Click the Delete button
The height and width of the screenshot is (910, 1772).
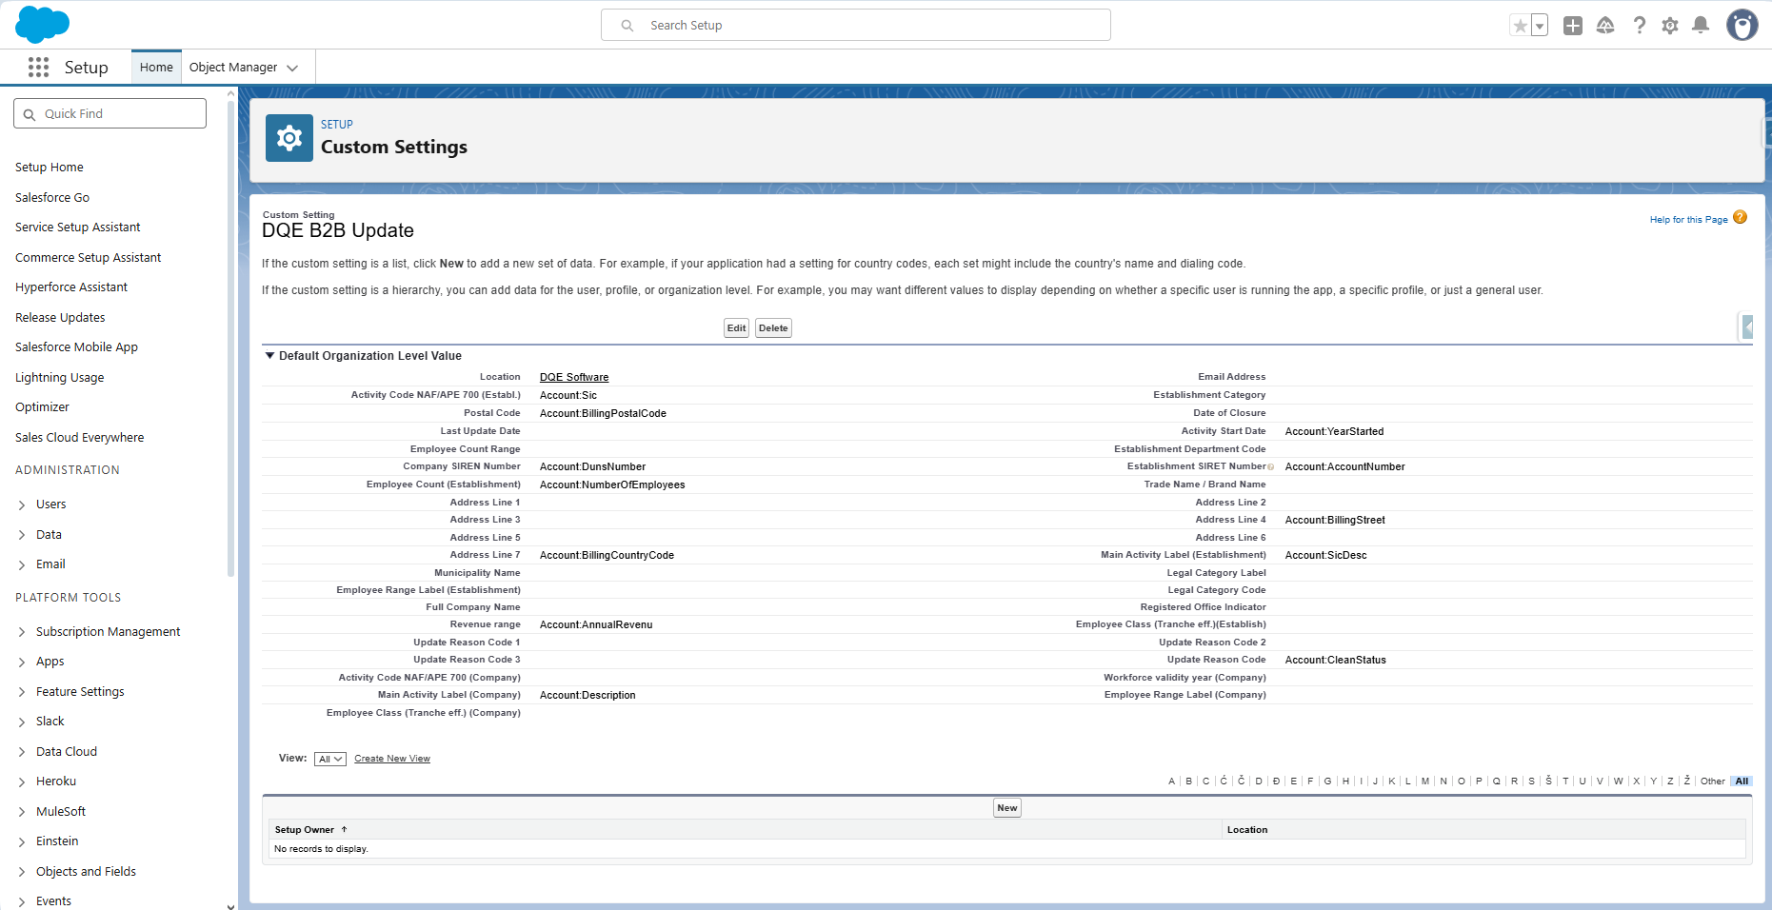(x=773, y=328)
